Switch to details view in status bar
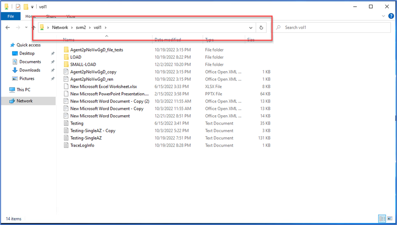This screenshot has height=225, width=397. tap(382, 219)
